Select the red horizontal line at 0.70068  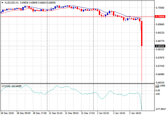(75, 17)
